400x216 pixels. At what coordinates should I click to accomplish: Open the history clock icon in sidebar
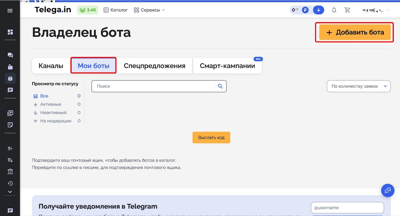[10, 183]
